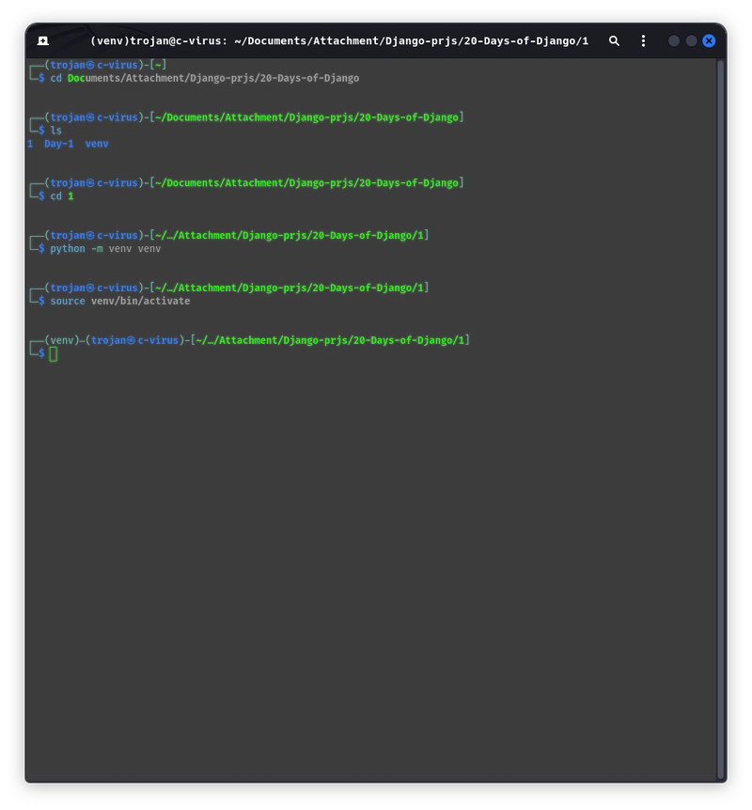Click the green path in second prompt
Viewport: 752px width, 810px height.
click(306, 117)
